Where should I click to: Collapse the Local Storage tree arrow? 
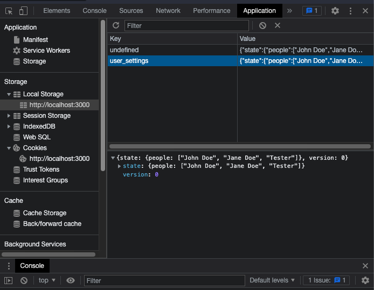9,94
